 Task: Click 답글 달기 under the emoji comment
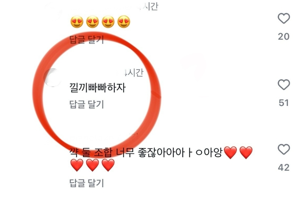coord(87,40)
